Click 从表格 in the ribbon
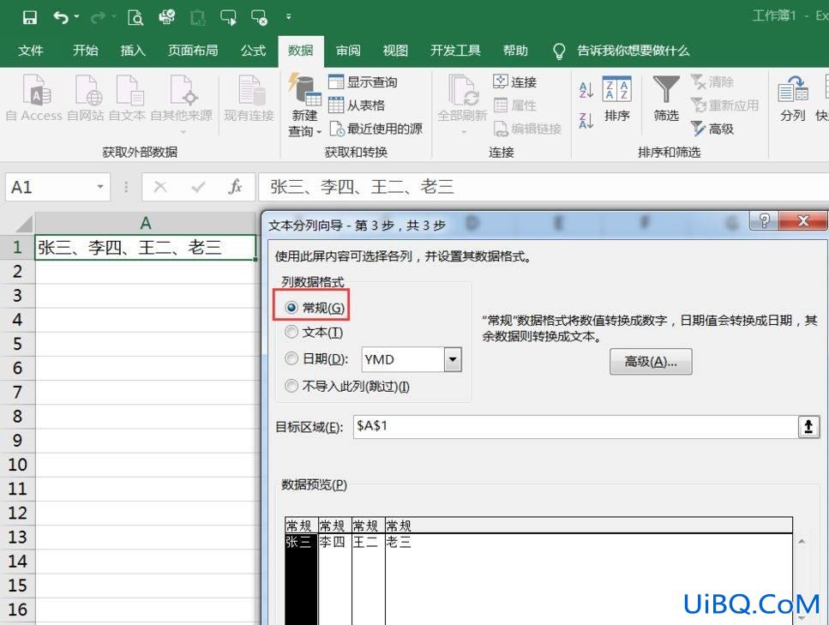Image resolution: width=829 pixels, height=625 pixels. tap(357, 105)
